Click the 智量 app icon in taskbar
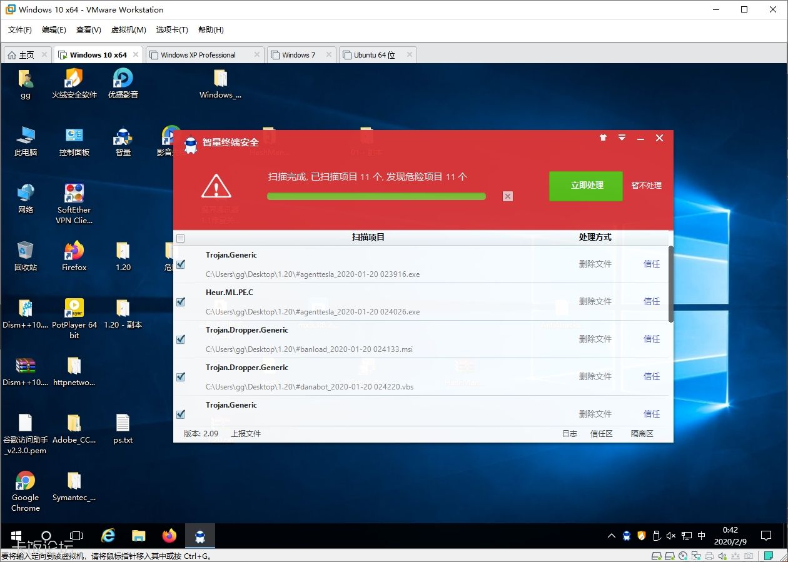 coord(200,536)
